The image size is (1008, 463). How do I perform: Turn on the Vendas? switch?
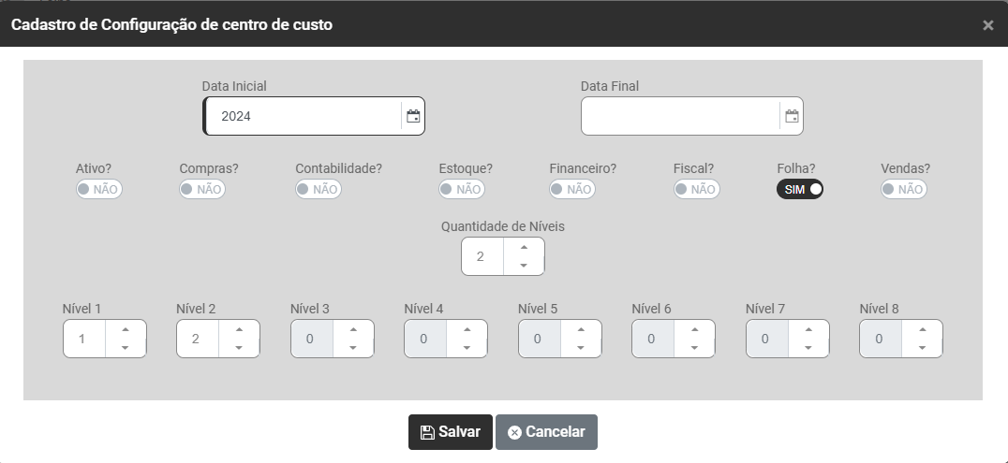coord(903,189)
